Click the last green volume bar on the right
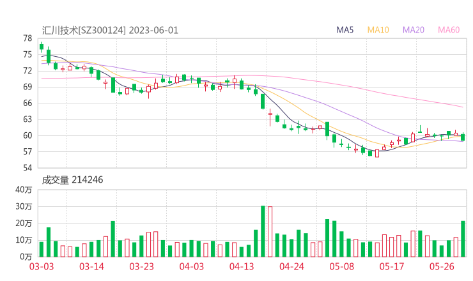Image resolution: width=473 pixels, height=281 pixels. (x=463, y=239)
